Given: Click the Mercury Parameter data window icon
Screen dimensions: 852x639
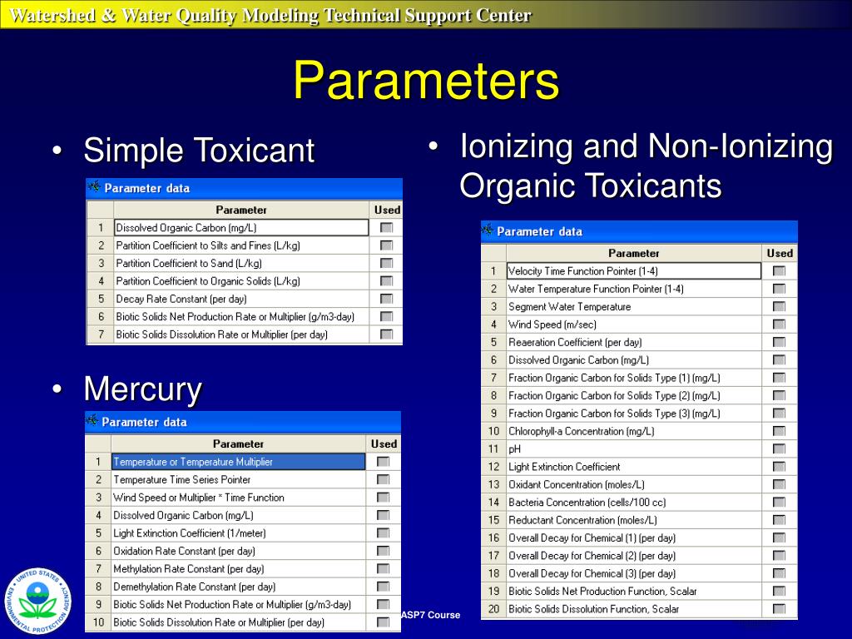Looking at the screenshot, I should 92,420.
